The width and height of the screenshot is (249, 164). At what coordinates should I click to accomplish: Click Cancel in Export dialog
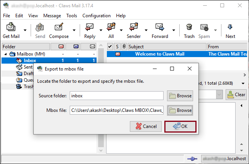(x=146, y=126)
